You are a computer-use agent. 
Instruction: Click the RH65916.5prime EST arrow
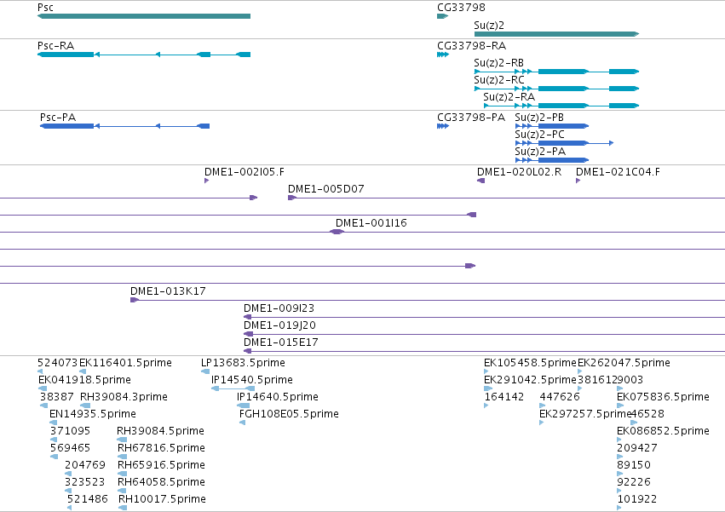(122, 474)
